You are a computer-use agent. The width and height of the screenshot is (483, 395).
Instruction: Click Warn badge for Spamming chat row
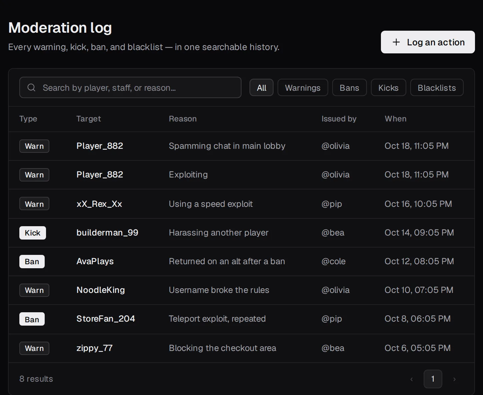[x=34, y=146]
